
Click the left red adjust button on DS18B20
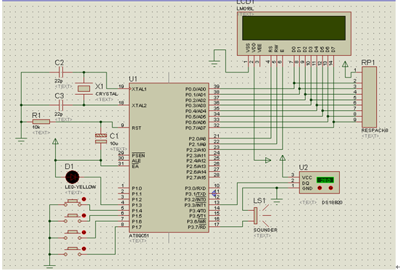click(x=320, y=188)
